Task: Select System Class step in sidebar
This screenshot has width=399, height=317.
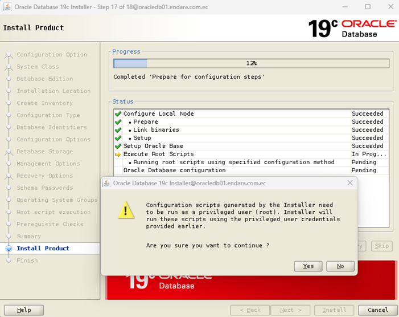Action: [38, 67]
